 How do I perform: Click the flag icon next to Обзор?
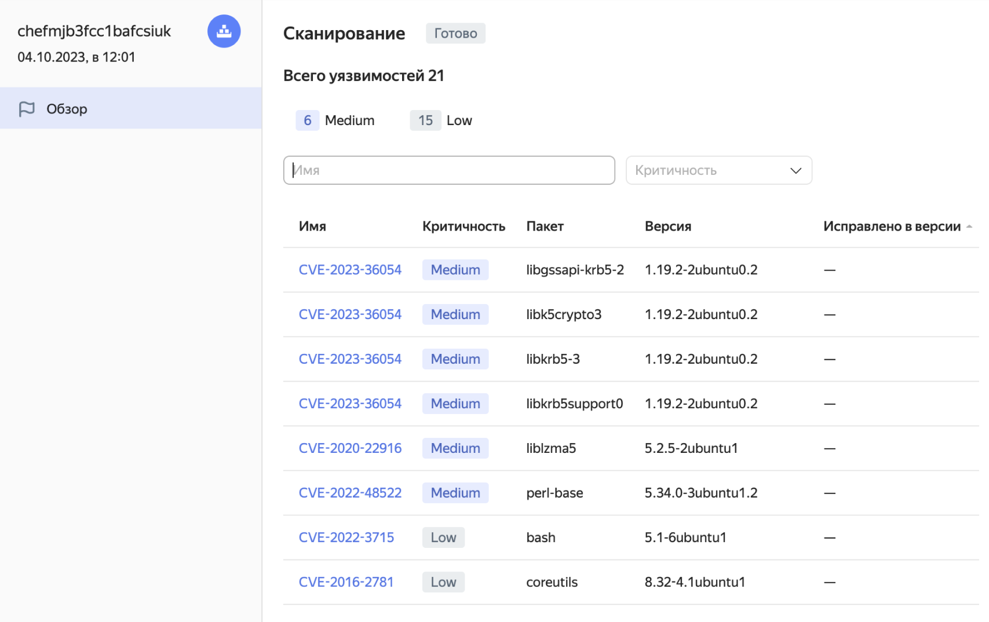[27, 109]
